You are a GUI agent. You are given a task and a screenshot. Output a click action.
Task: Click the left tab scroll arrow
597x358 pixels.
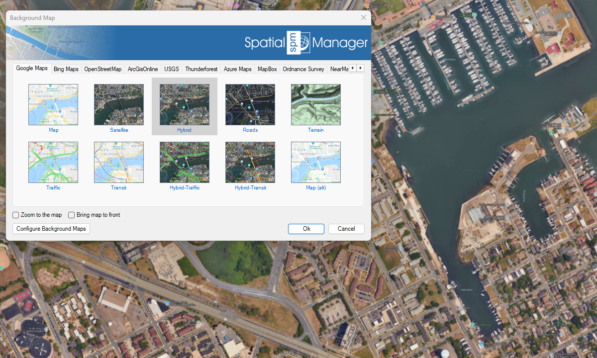point(353,68)
